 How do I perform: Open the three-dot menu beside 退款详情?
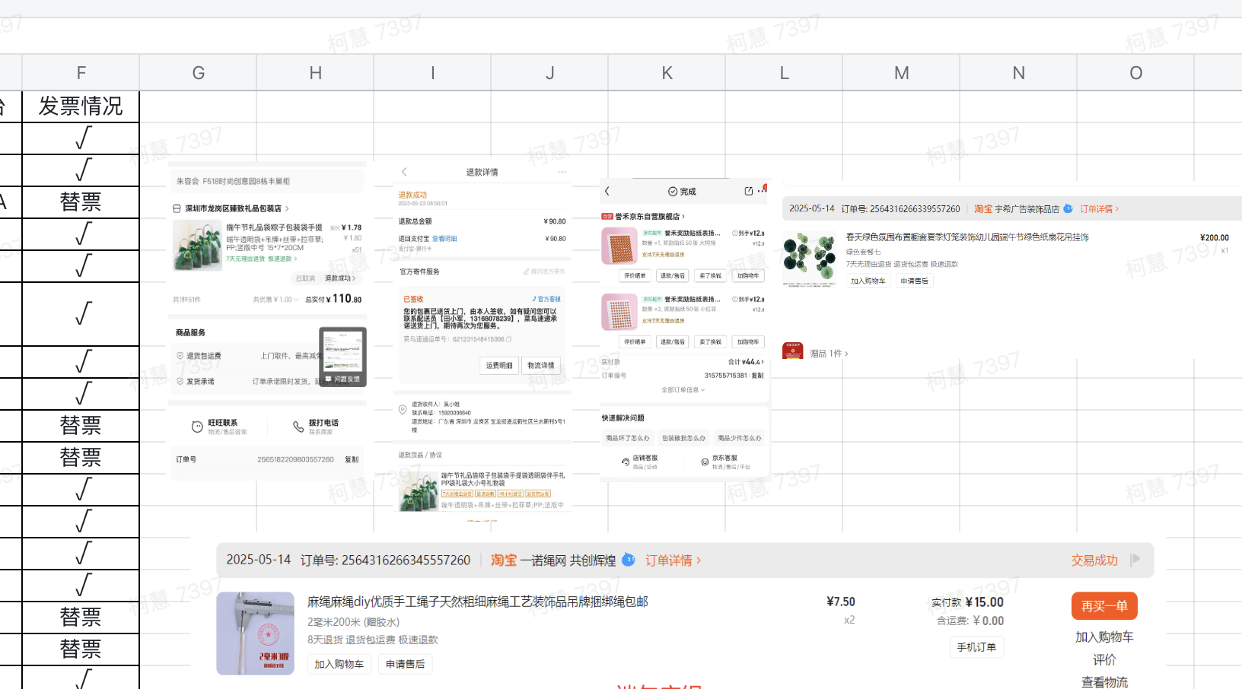tap(562, 172)
